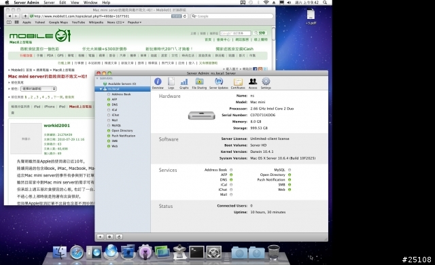Open the Server menu
Screen dimensions: 435x265
click(49, 3)
